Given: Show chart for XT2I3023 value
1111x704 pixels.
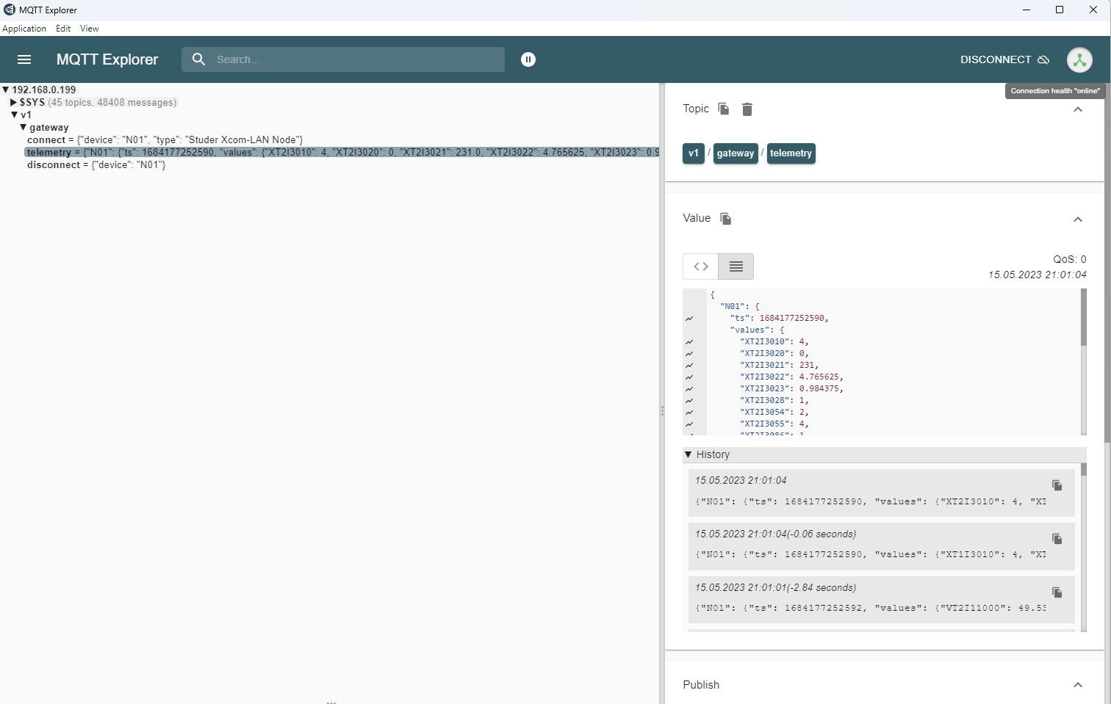Looking at the screenshot, I should pyautogui.click(x=689, y=389).
